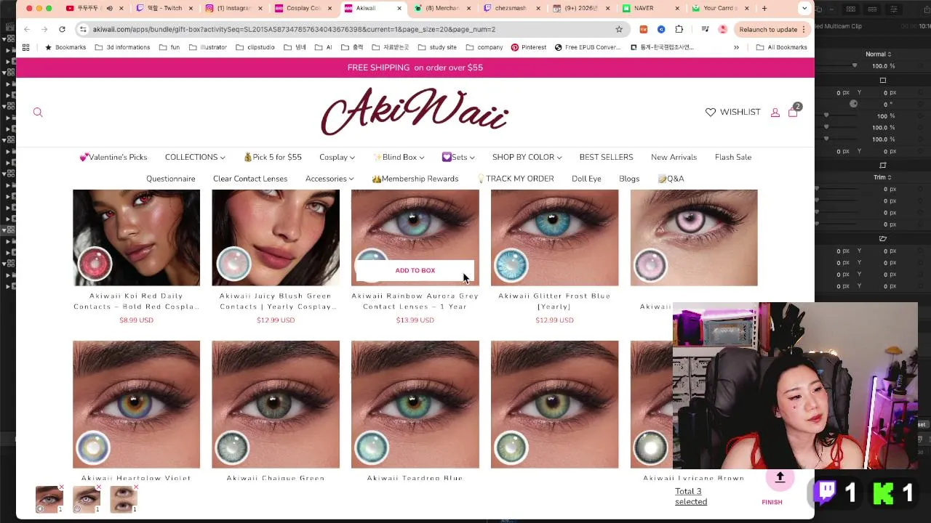
Task: Open the Chrome extensions puzzle icon
Action: pyautogui.click(x=679, y=29)
